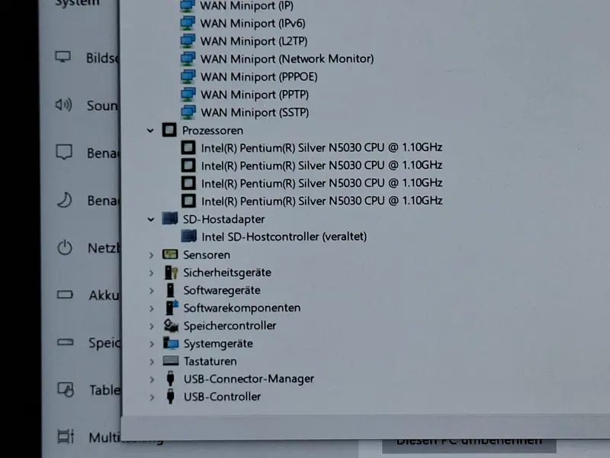Click the SD-Hostadapter card icon
This screenshot has height=458, width=610.
click(x=170, y=218)
